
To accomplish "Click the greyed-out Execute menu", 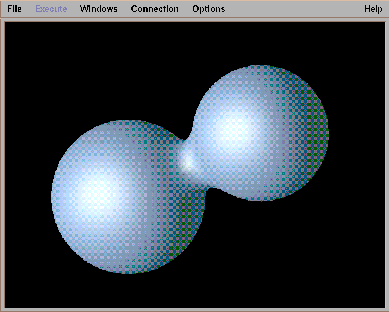I will point(51,9).
